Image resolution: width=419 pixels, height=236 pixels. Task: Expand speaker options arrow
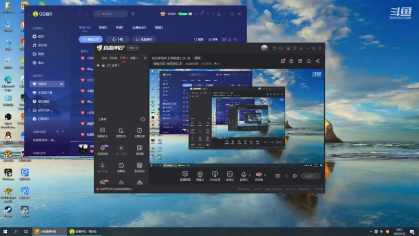[x=265, y=175]
